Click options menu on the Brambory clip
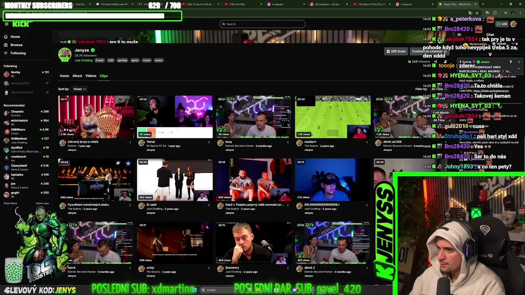This screenshot has height=295, width=525. (288, 268)
